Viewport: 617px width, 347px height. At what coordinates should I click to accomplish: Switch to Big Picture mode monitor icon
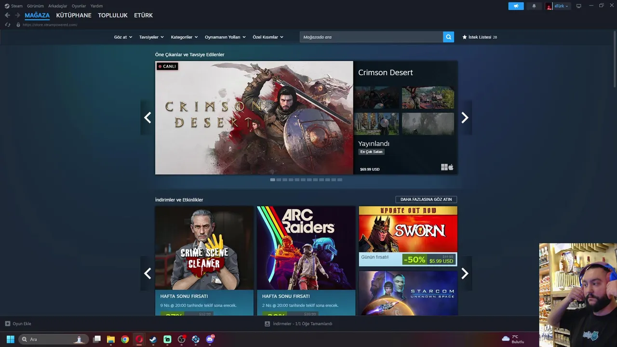[579, 6]
